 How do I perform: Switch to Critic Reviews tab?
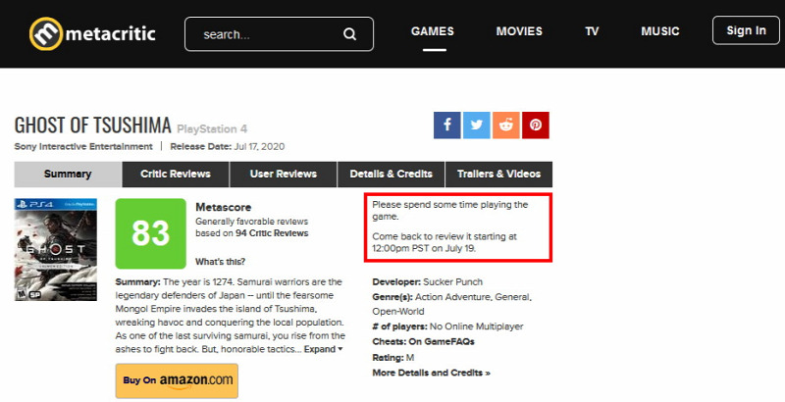coord(176,174)
